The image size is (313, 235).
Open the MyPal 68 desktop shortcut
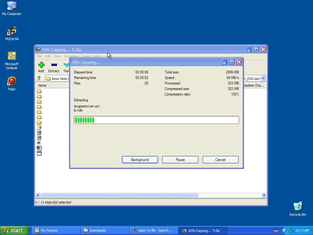[12, 33]
